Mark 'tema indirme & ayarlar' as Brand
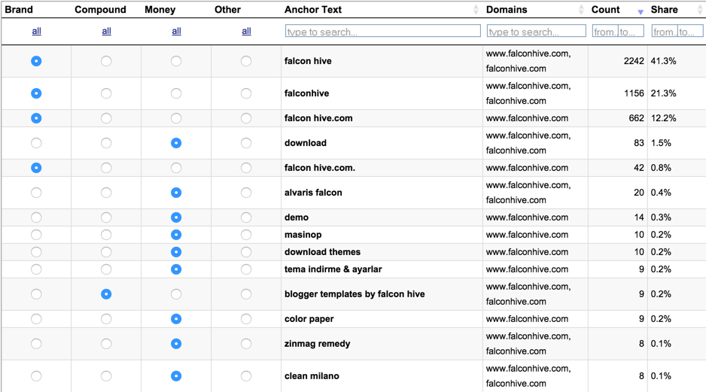 tap(36, 269)
